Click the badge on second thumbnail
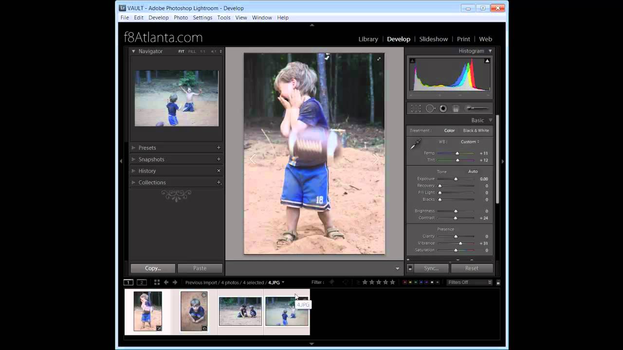 pos(204,329)
